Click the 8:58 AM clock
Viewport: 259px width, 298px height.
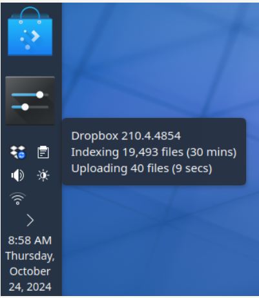[30, 241]
